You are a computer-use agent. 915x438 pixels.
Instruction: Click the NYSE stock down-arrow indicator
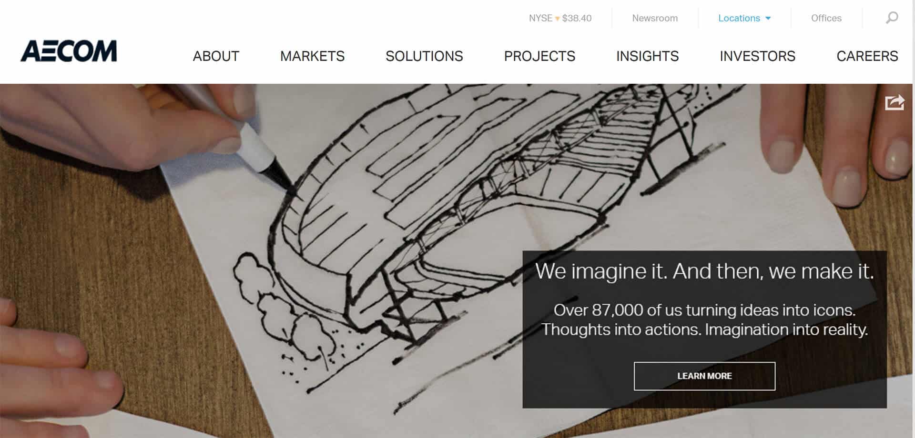[x=557, y=19]
